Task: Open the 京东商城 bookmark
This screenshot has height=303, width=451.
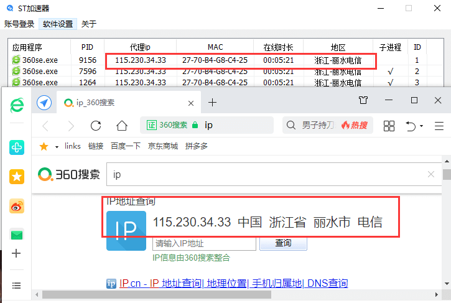Action: click(x=163, y=146)
